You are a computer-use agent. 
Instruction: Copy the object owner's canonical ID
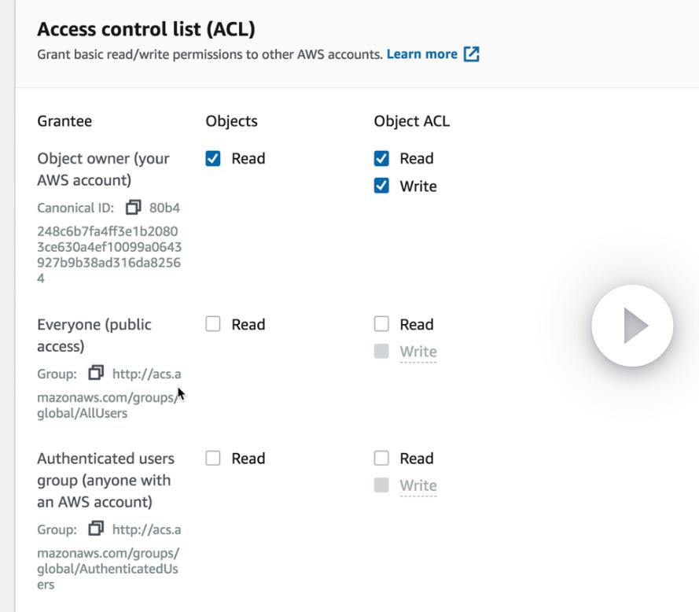134,208
